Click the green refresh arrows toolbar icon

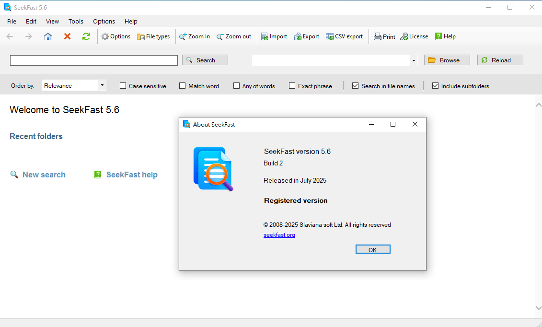coord(86,36)
